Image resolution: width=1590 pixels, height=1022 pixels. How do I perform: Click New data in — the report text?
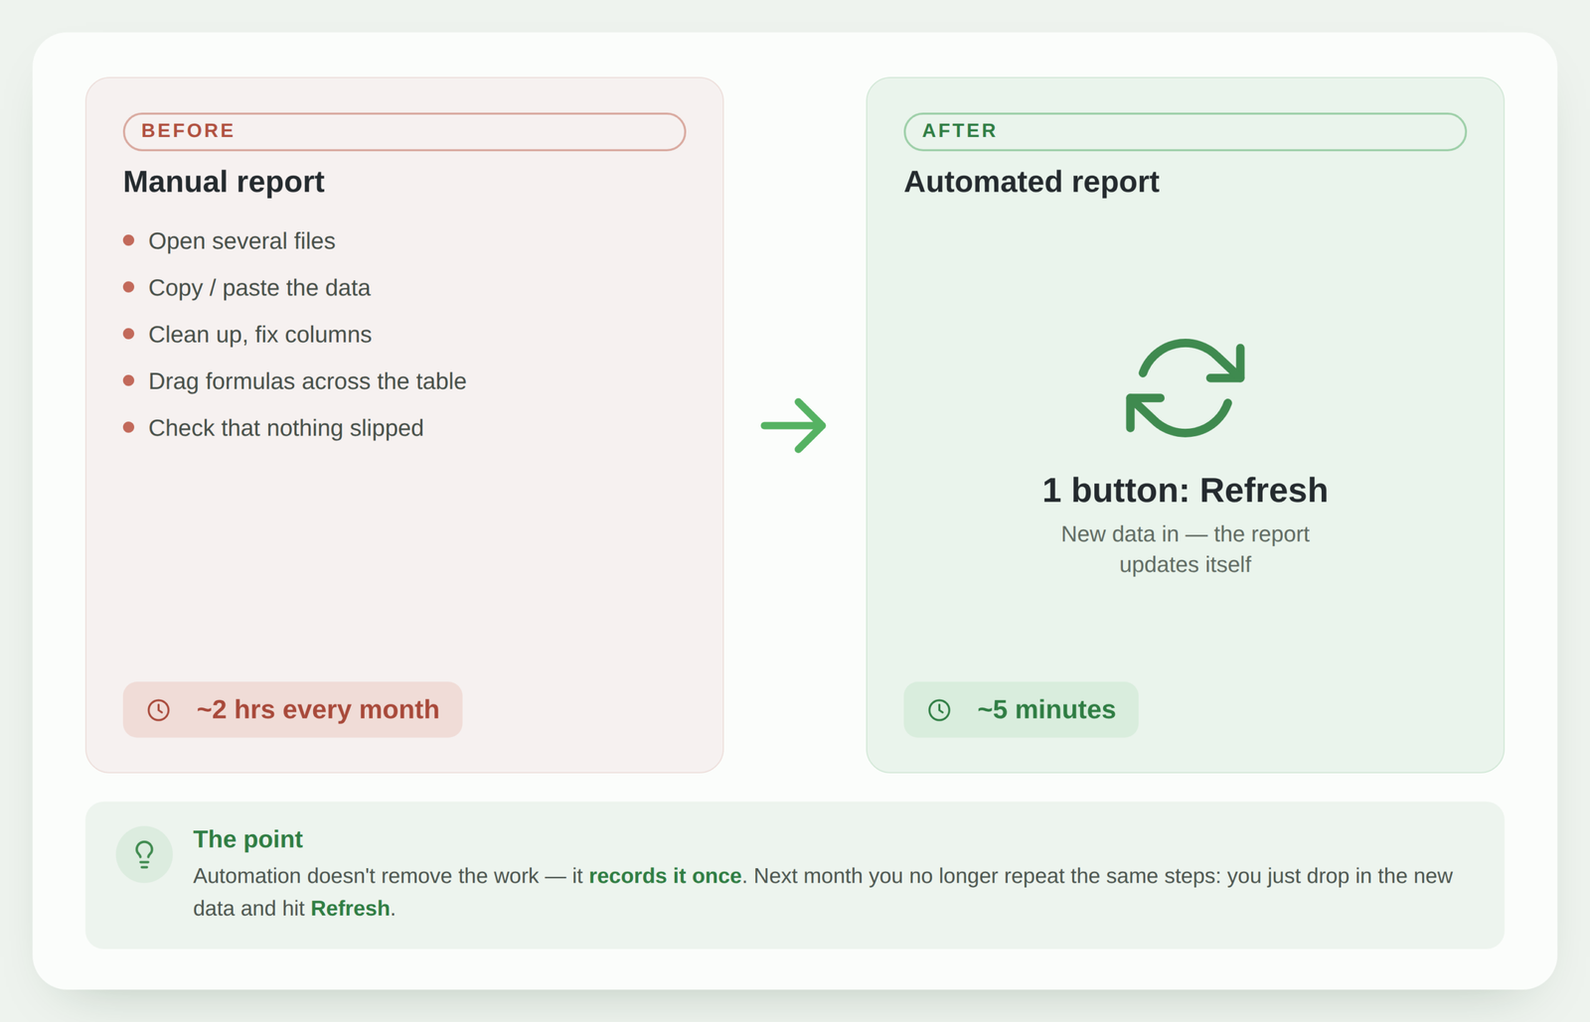pos(1185,534)
